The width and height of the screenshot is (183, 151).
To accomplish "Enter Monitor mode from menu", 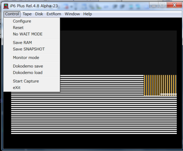I will click(x=32, y=57).
